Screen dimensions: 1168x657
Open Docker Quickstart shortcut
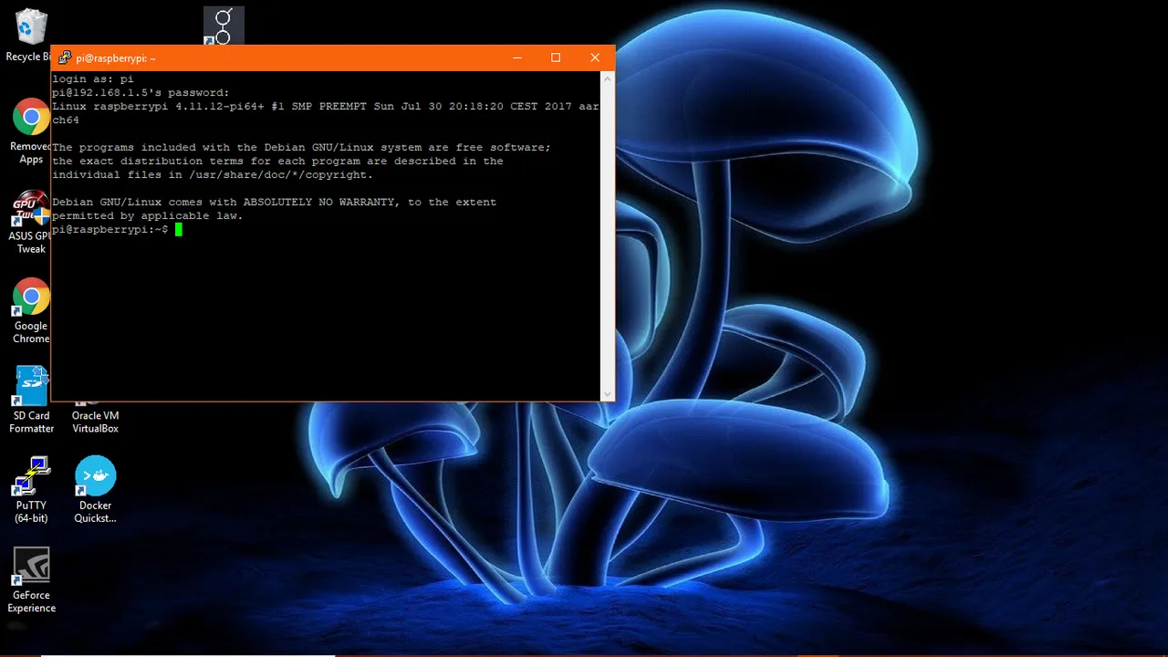(95, 490)
